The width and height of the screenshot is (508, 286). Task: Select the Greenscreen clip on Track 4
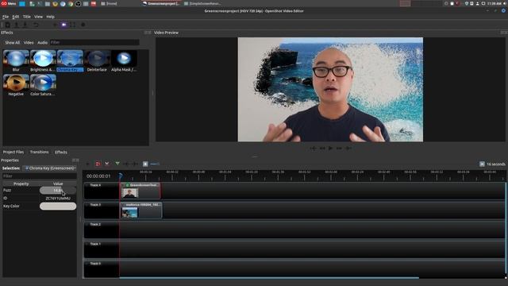coord(140,191)
